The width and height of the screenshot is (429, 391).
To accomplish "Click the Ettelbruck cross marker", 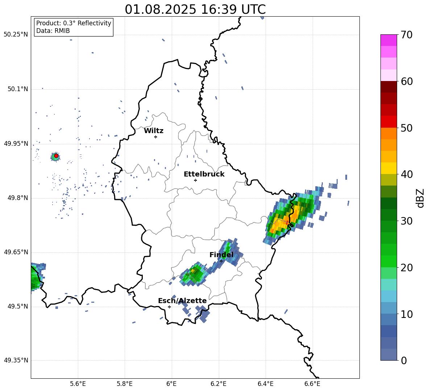I will pos(195,180).
